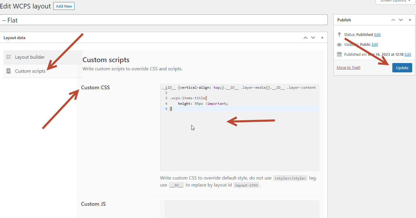Click the first CSS line with vertical-align
416x218 pixels.
pyautogui.click(x=238, y=87)
